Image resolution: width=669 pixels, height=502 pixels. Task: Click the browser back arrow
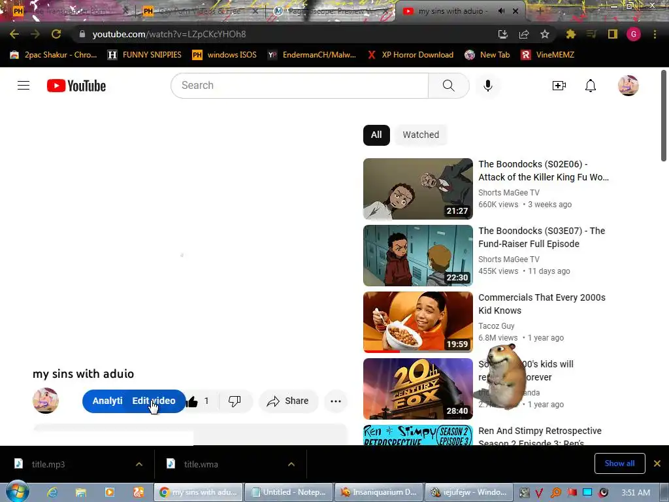14,34
